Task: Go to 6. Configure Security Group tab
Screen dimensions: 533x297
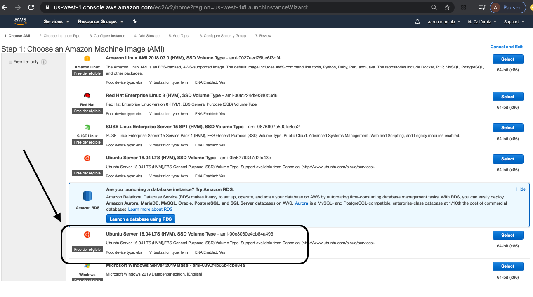Action: coord(223,36)
